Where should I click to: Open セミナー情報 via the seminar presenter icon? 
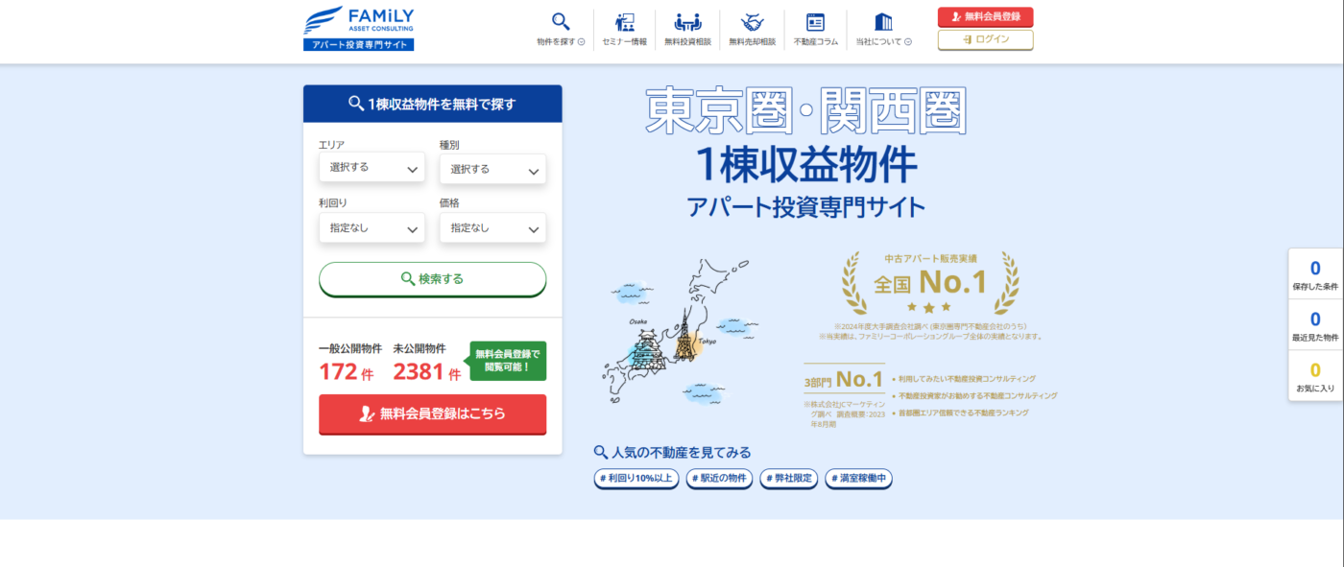click(x=625, y=20)
